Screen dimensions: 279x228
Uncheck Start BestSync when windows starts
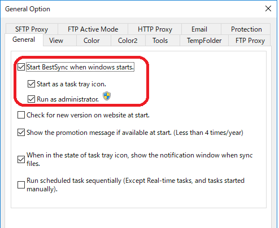21,67
